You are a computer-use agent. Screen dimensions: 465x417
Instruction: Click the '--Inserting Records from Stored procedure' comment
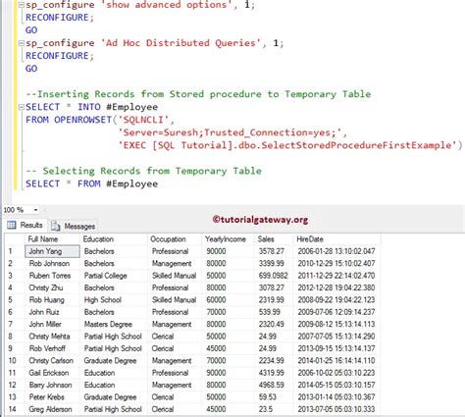point(198,94)
